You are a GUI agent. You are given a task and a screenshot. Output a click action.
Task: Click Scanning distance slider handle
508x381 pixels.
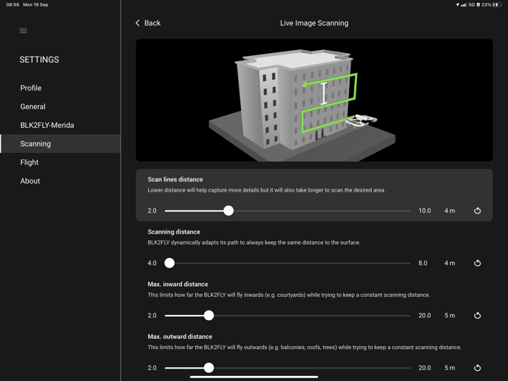(x=169, y=263)
